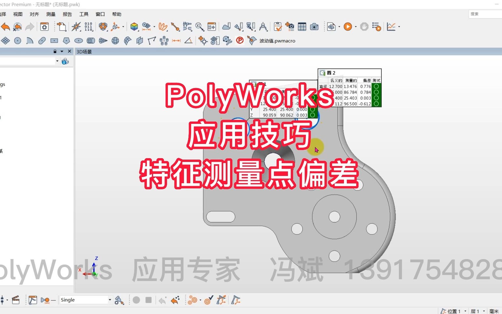Viewport: 502px width, 314px height.
Task: Create a sphere feature from the toolbar
Action: point(115,41)
